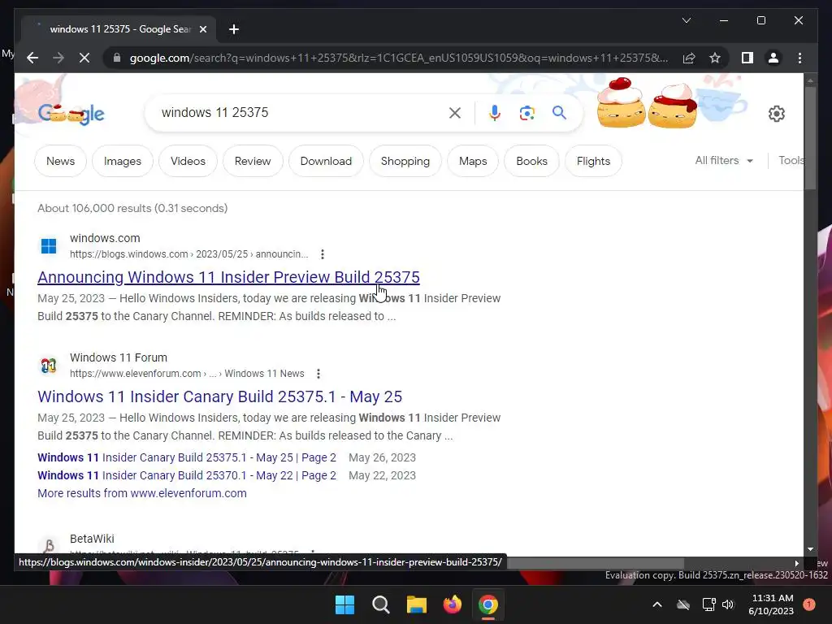The image size is (832, 624).
Task: Switch to Flights results
Action: pyautogui.click(x=593, y=161)
